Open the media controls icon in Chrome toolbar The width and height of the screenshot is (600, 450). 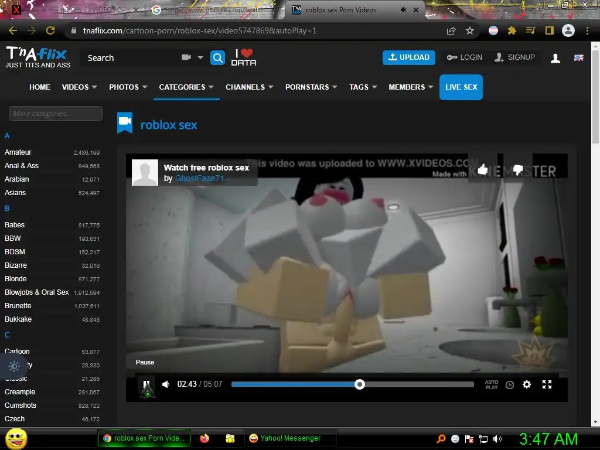(530, 30)
